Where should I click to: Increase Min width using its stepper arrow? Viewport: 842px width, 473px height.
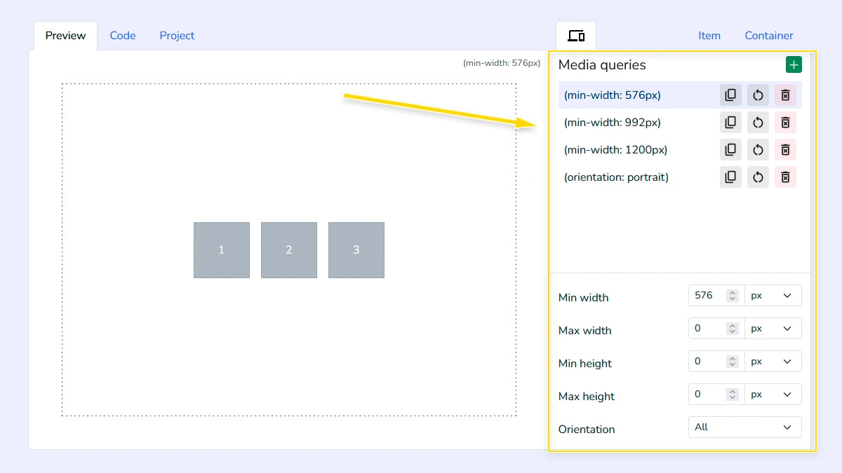click(x=732, y=292)
